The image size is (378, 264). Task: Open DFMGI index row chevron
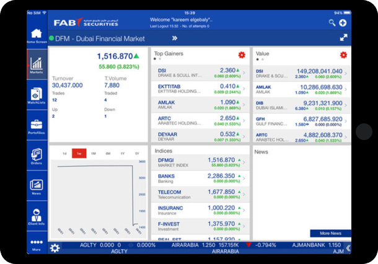[244, 162]
